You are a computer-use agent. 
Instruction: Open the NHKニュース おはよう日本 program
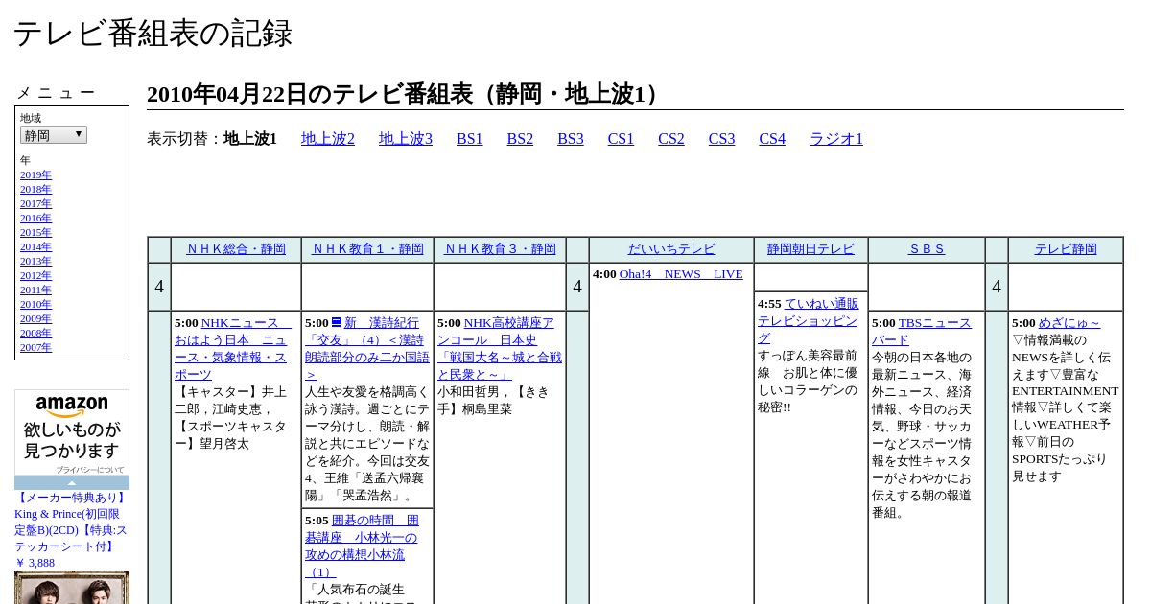(x=231, y=348)
